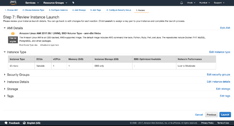Viewport: 234px width, 126px height.
Task: Click the pin shortcuts star icon
Action: coord(73,3)
